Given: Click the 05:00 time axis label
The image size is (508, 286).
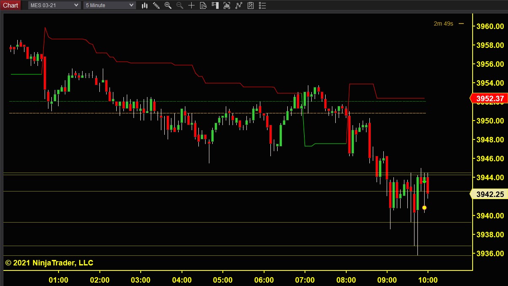Looking at the screenshot, I should (223, 280).
